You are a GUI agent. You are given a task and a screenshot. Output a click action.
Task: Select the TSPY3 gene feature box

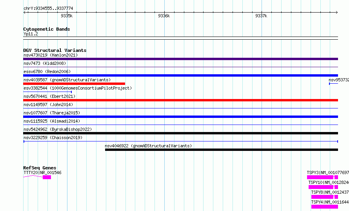coord(322,177)
